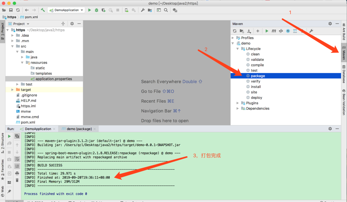Screen dimensions: 347x202
Task: Open the DemoApplication run configuration dropdown
Action: click(x=66, y=10)
